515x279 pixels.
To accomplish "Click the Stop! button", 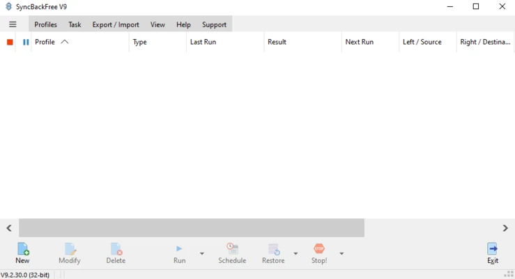I will (319, 253).
